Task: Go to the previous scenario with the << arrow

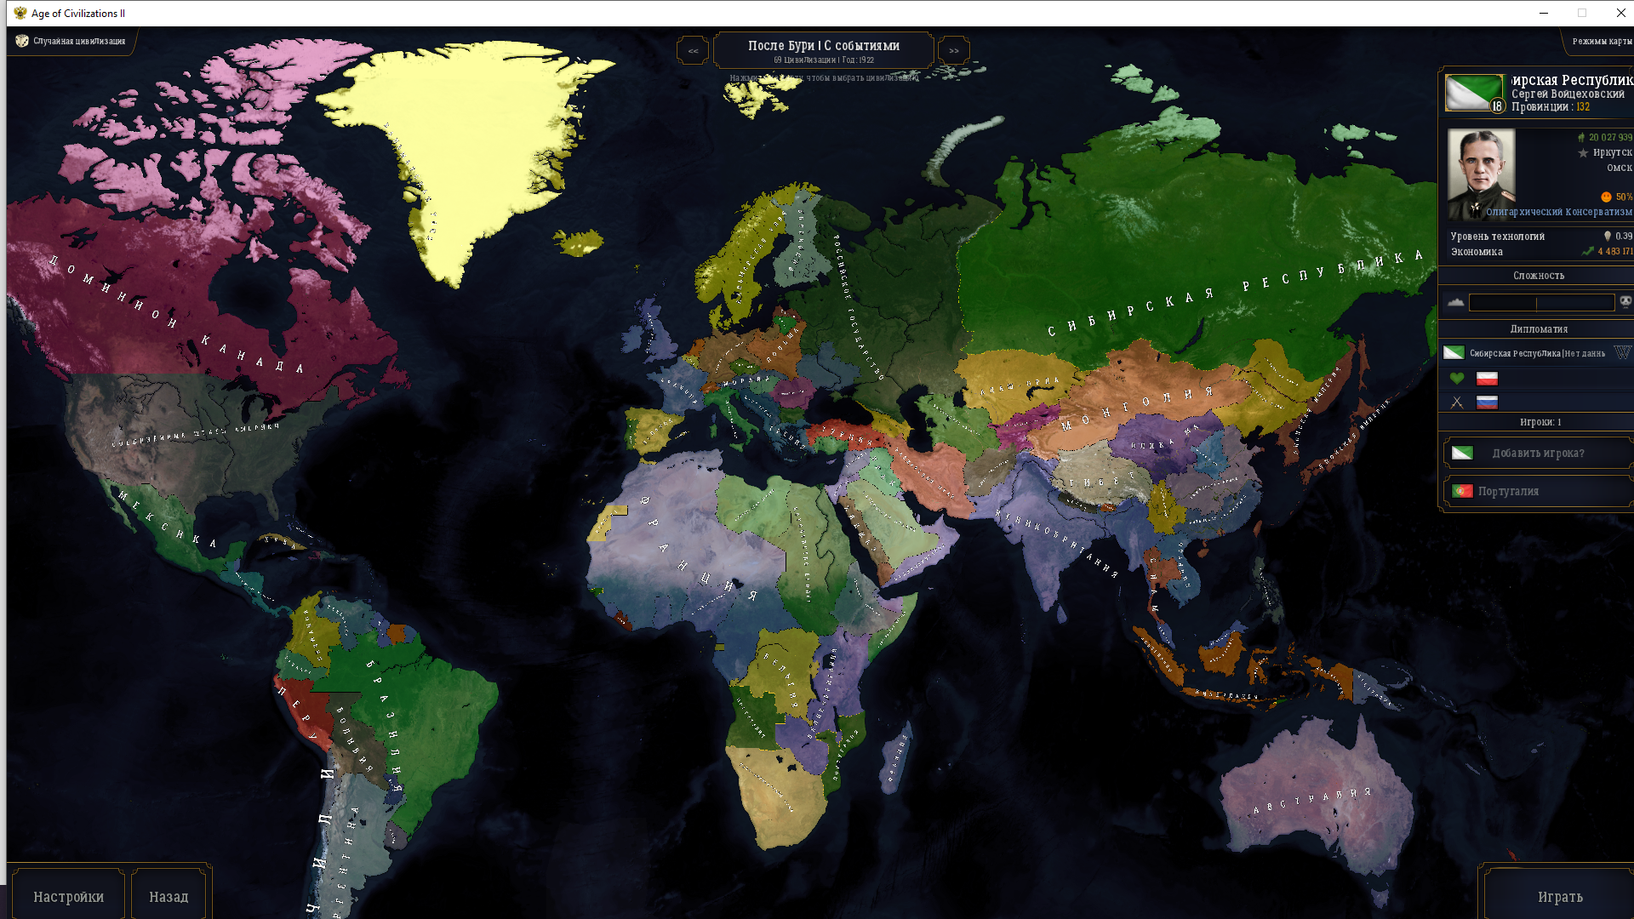Action: (693, 50)
